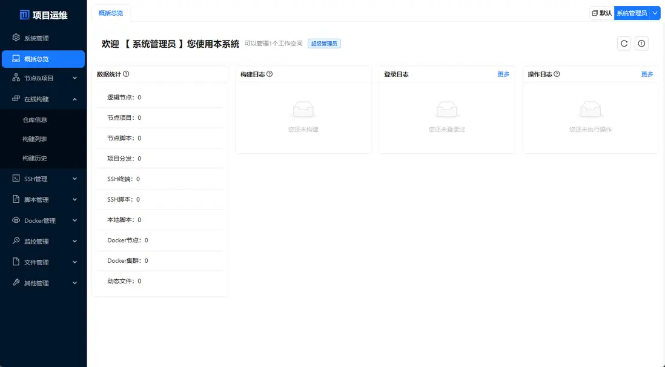This screenshot has width=665, height=367.
Task: Click the 在线构建 build icon
Action: (16, 99)
